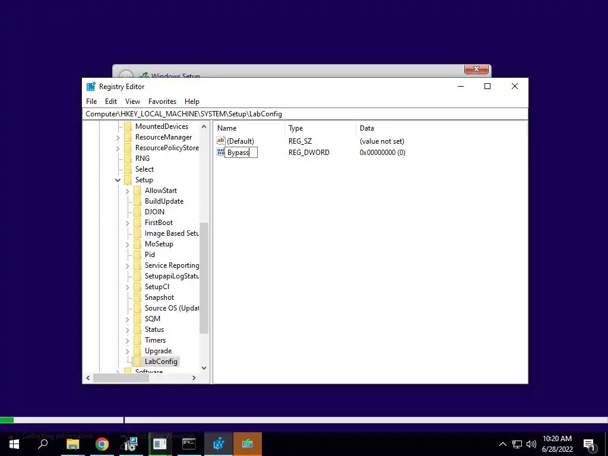Select the (value not set) data cell
This screenshot has height=456, width=608.
tap(382, 141)
